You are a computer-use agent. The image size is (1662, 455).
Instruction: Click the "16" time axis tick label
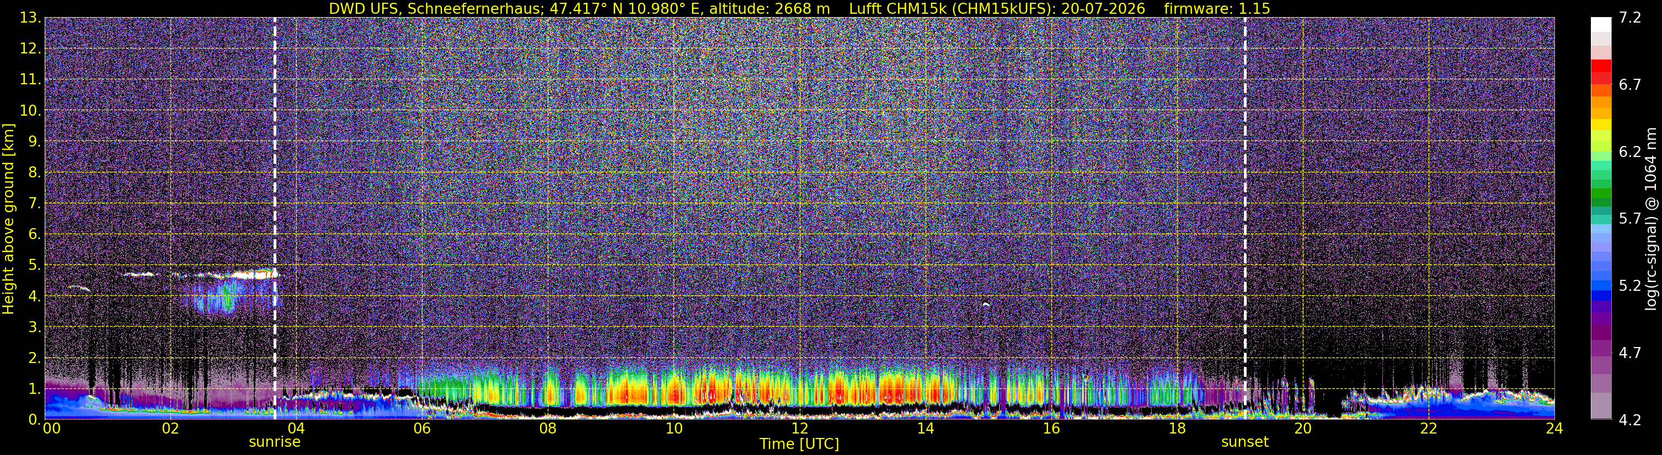point(1051,429)
